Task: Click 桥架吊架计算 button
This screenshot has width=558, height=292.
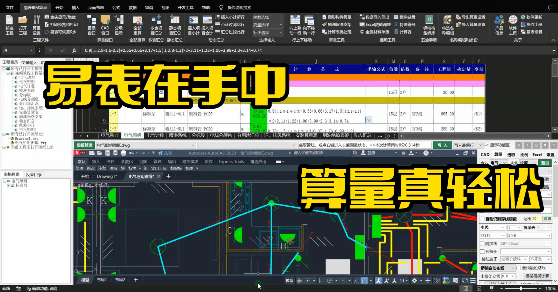Action: [537, 276]
